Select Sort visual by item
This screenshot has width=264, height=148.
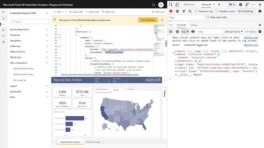click(x=20, y=80)
